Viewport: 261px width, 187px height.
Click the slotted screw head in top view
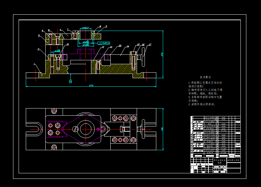75,129
